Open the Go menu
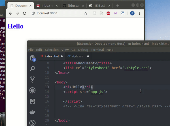This screenshot has height=126, width=170. pyautogui.click(x=73, y=50)
